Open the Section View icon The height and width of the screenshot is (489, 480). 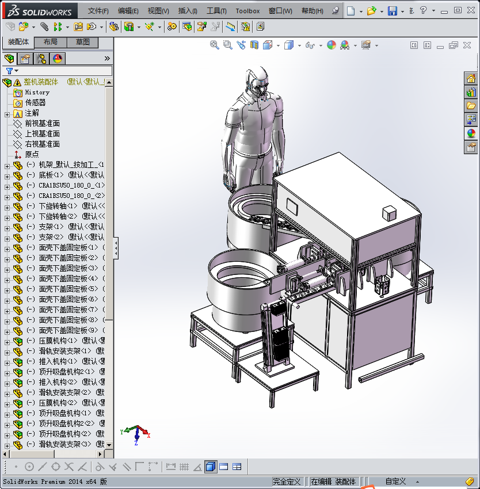[x=254, y=45]
